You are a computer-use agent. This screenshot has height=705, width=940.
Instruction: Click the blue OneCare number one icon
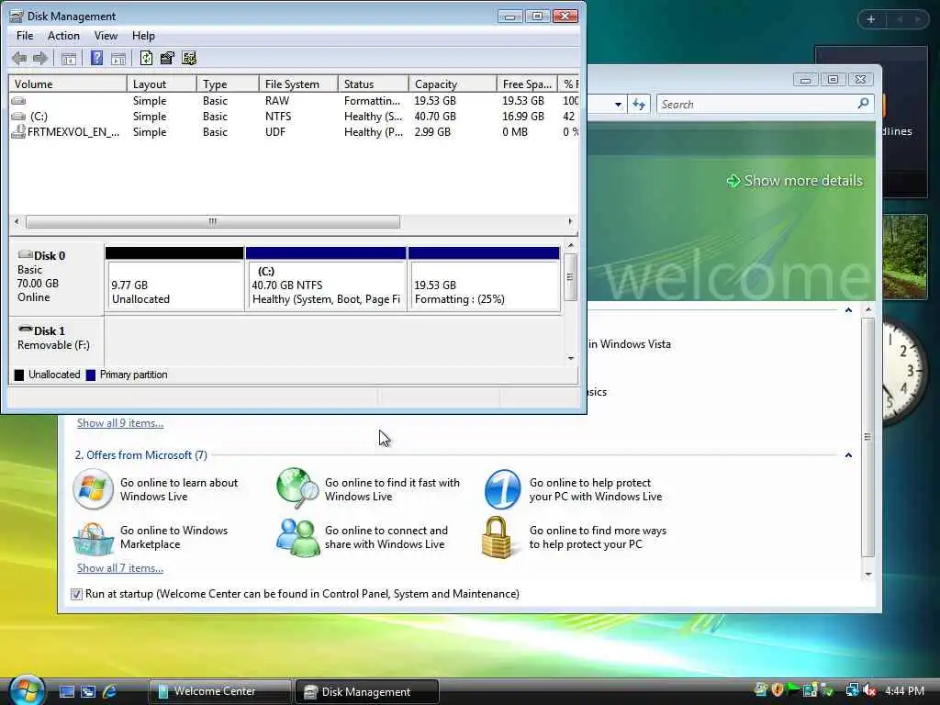(502, 489)
